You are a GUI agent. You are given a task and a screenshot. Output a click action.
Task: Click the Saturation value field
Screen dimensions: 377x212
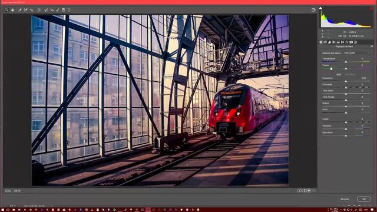point(362,132)
